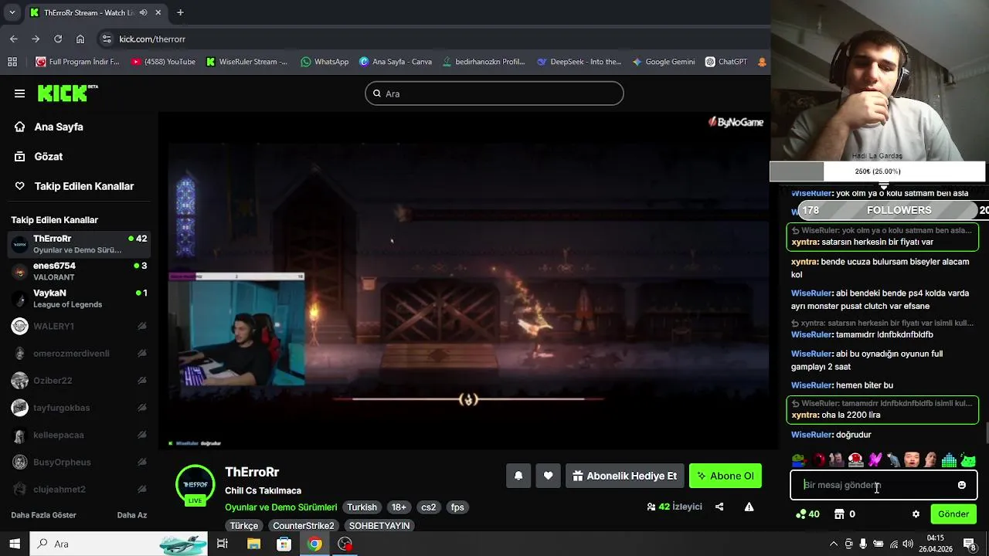This screenshot has height=556, width=989.
Task: Follow the channel with the heart button
Action: (x=548, y=476)
